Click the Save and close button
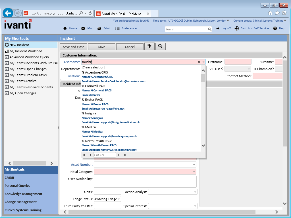Viewport: 291px width, 218px height. [x=74, y=47]
